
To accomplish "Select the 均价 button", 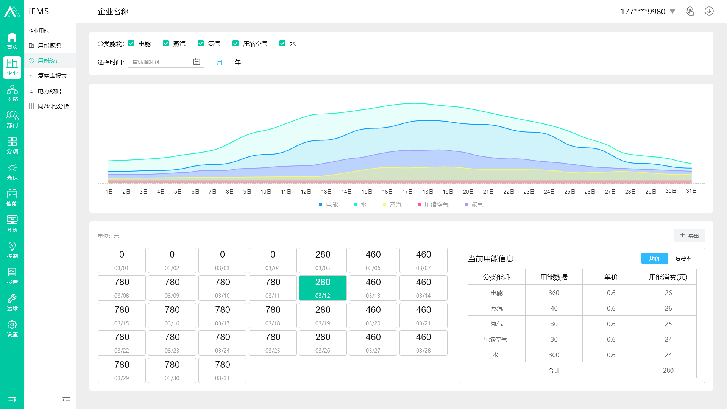I will (x=654, y=258).
